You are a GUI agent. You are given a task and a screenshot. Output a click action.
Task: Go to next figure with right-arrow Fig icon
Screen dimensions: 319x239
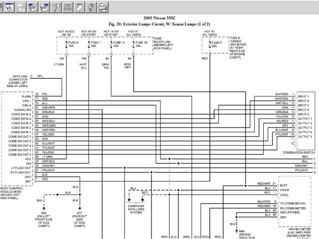44,7
